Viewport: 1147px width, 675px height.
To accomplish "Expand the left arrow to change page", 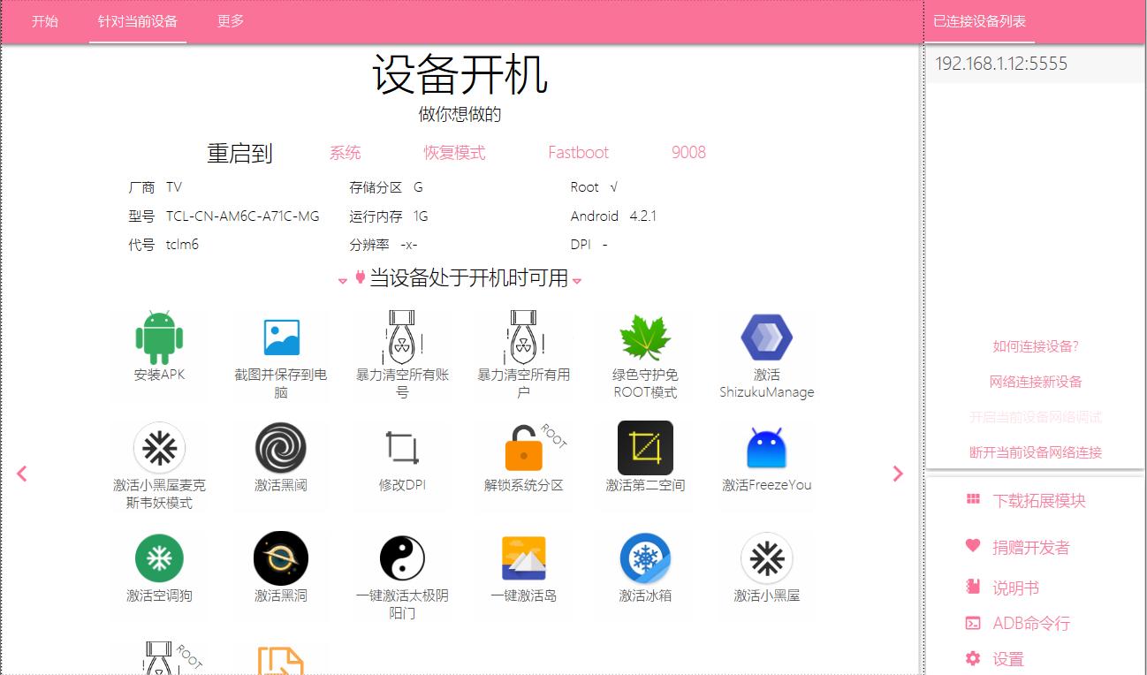I will pyautogui.click(x=21, y=474).
